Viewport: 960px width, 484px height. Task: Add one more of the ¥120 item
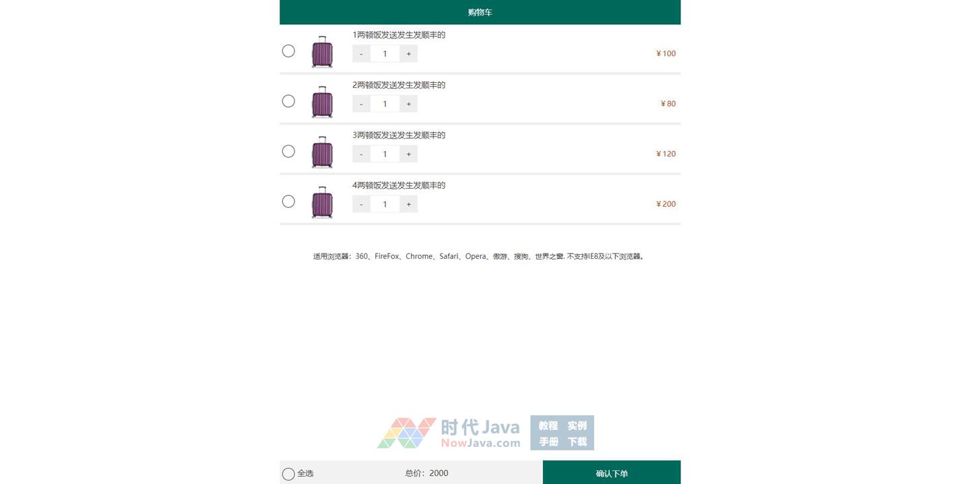[408, 154]
